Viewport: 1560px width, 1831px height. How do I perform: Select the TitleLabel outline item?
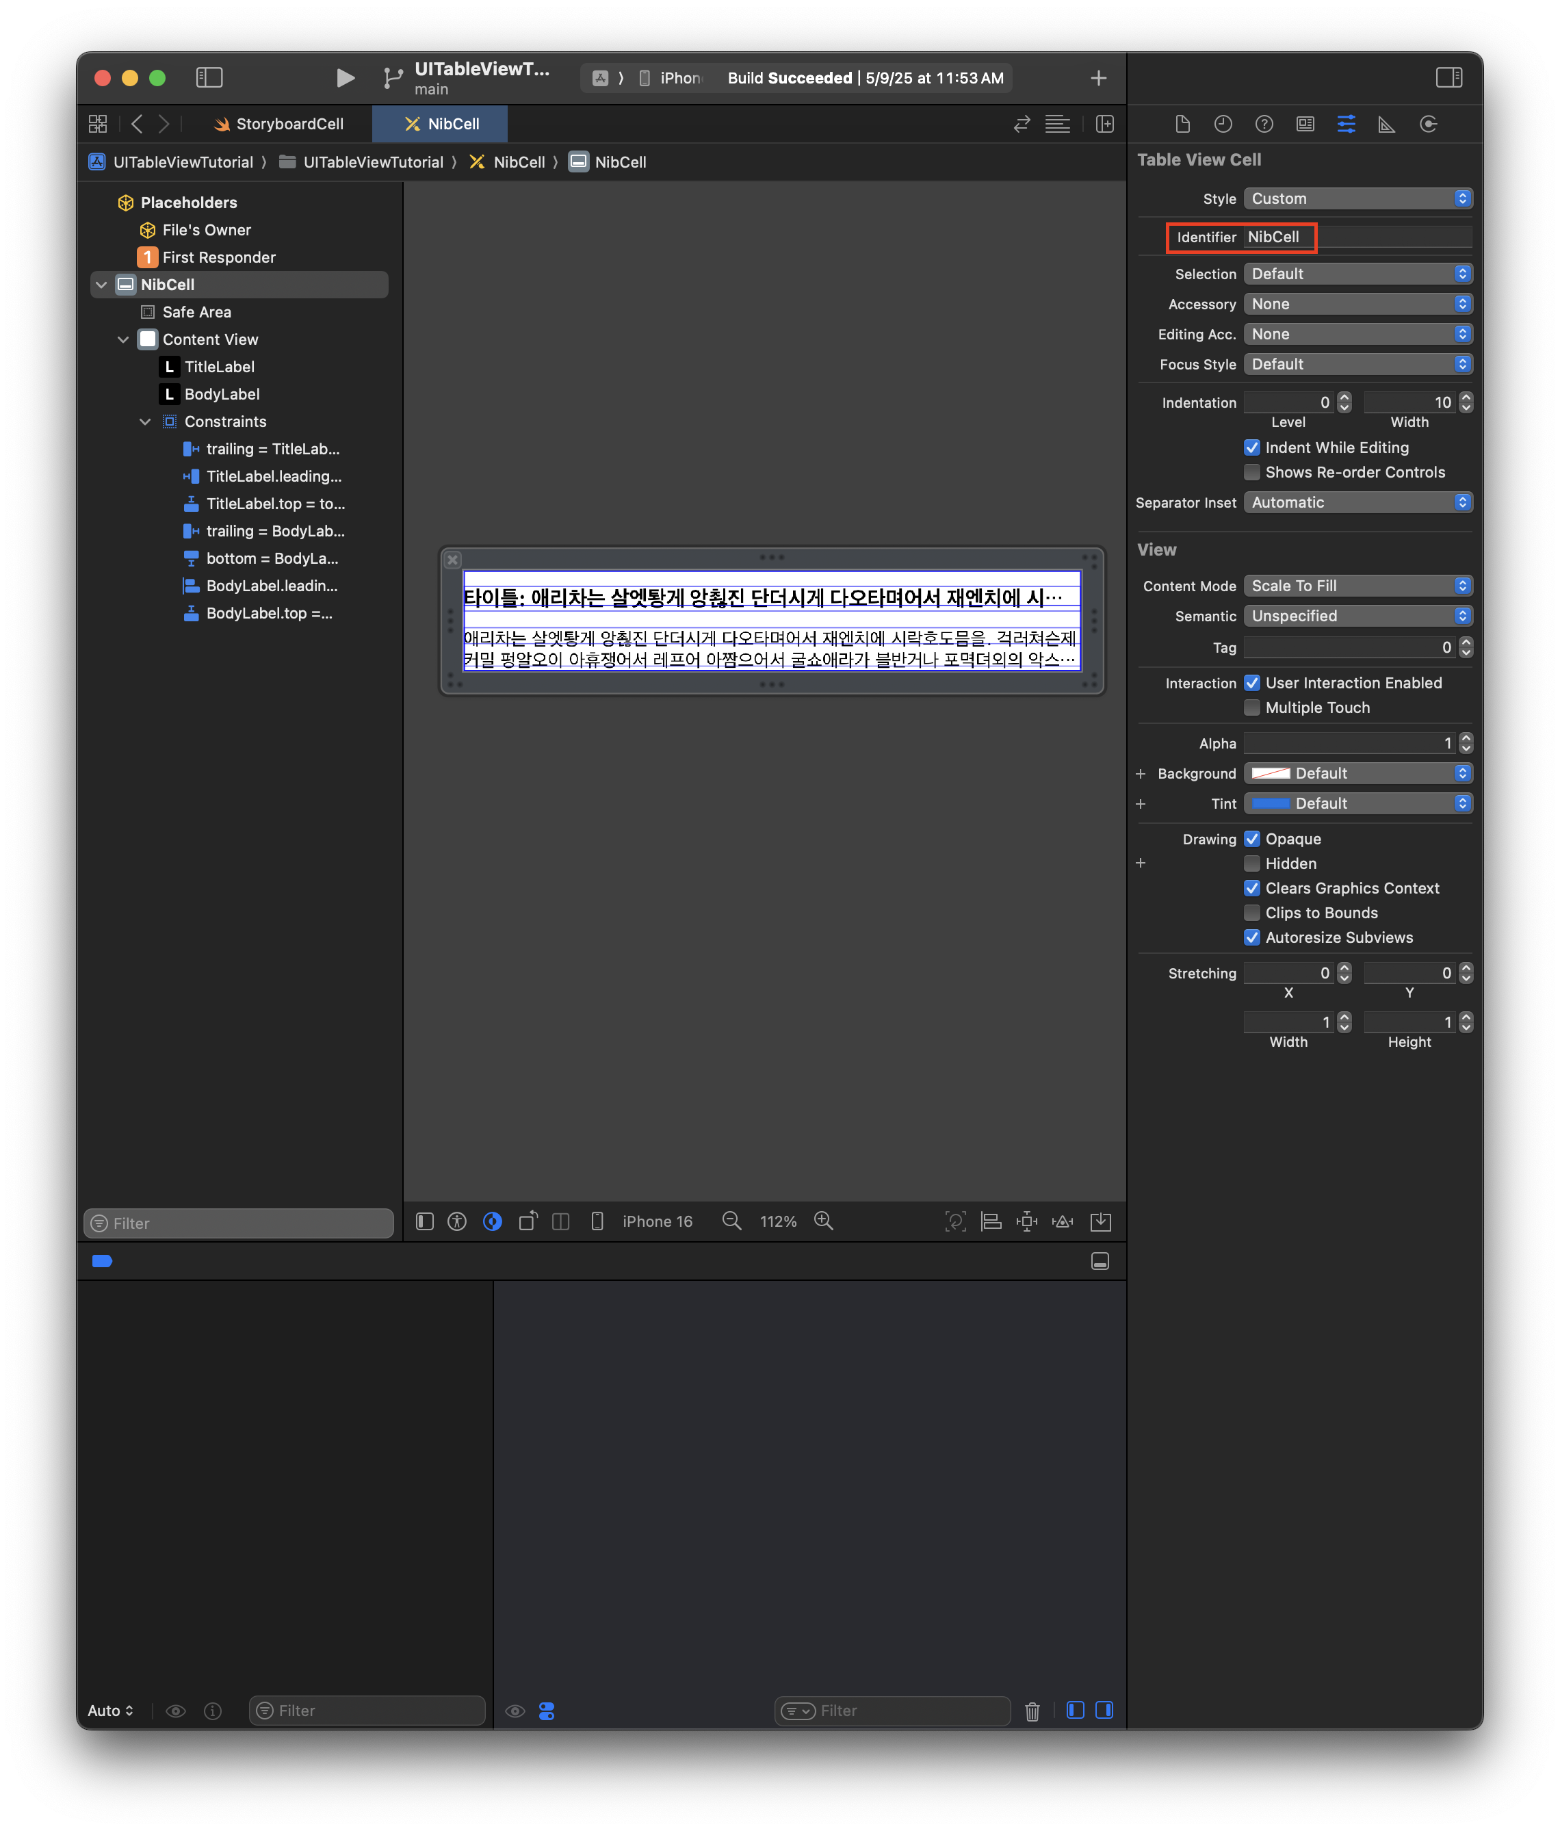[219, 367]
